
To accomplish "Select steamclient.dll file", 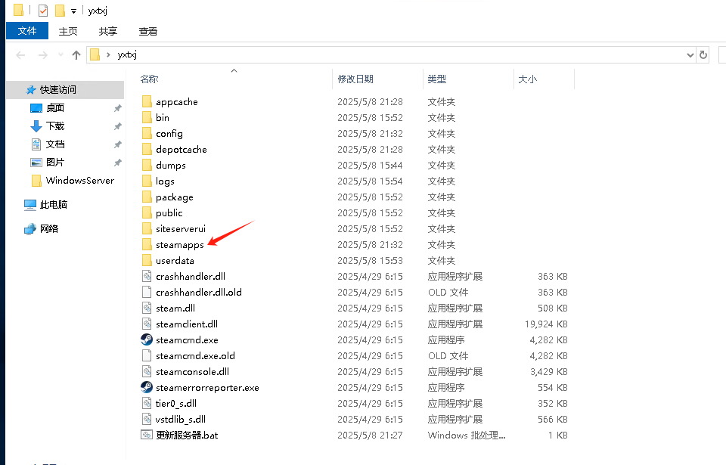I will click(x=187, y=324).
